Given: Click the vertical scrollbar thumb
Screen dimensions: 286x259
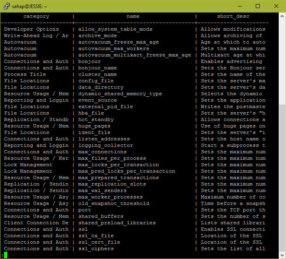Looking at the screenshot, I should point(282,178).
